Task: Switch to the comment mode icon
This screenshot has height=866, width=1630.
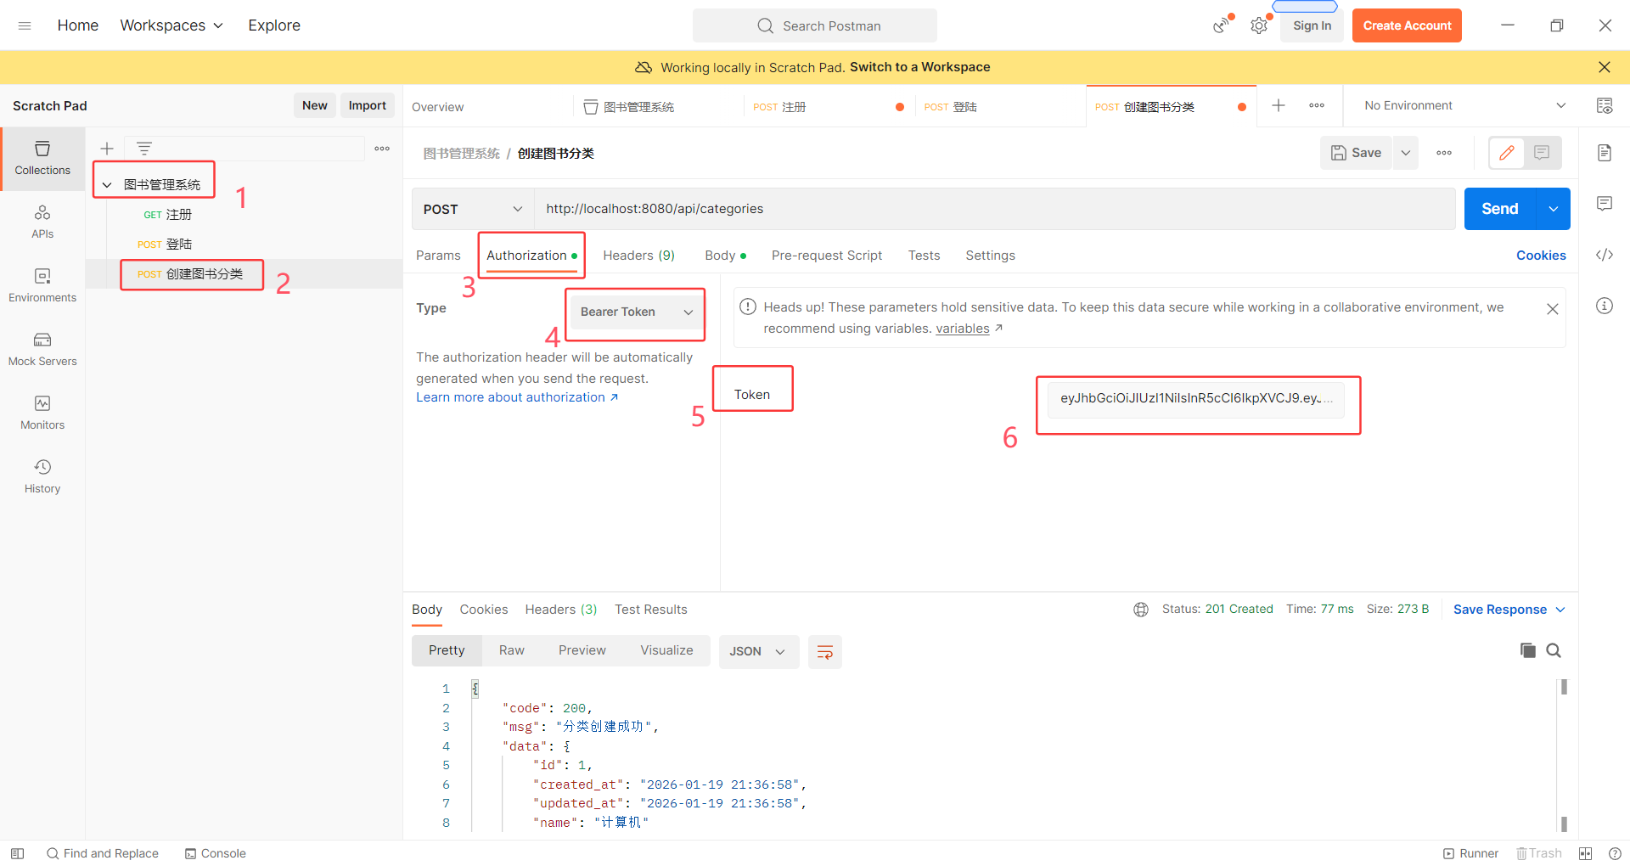Action: pyautogui.click(x=1543, y=153)
